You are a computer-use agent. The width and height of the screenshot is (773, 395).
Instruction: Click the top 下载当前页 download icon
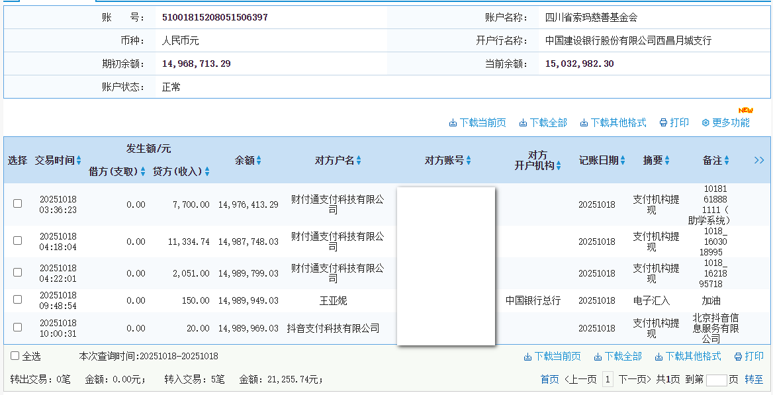pyautogui.click(x=477, y=122)
